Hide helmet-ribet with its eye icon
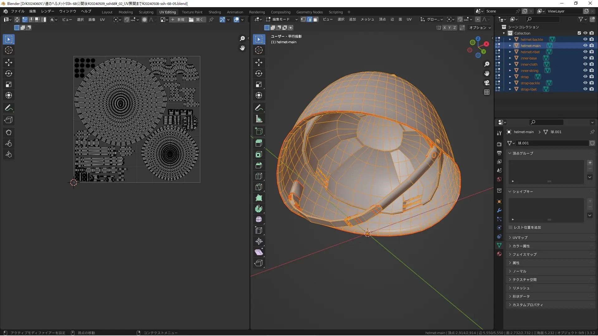 585,52
